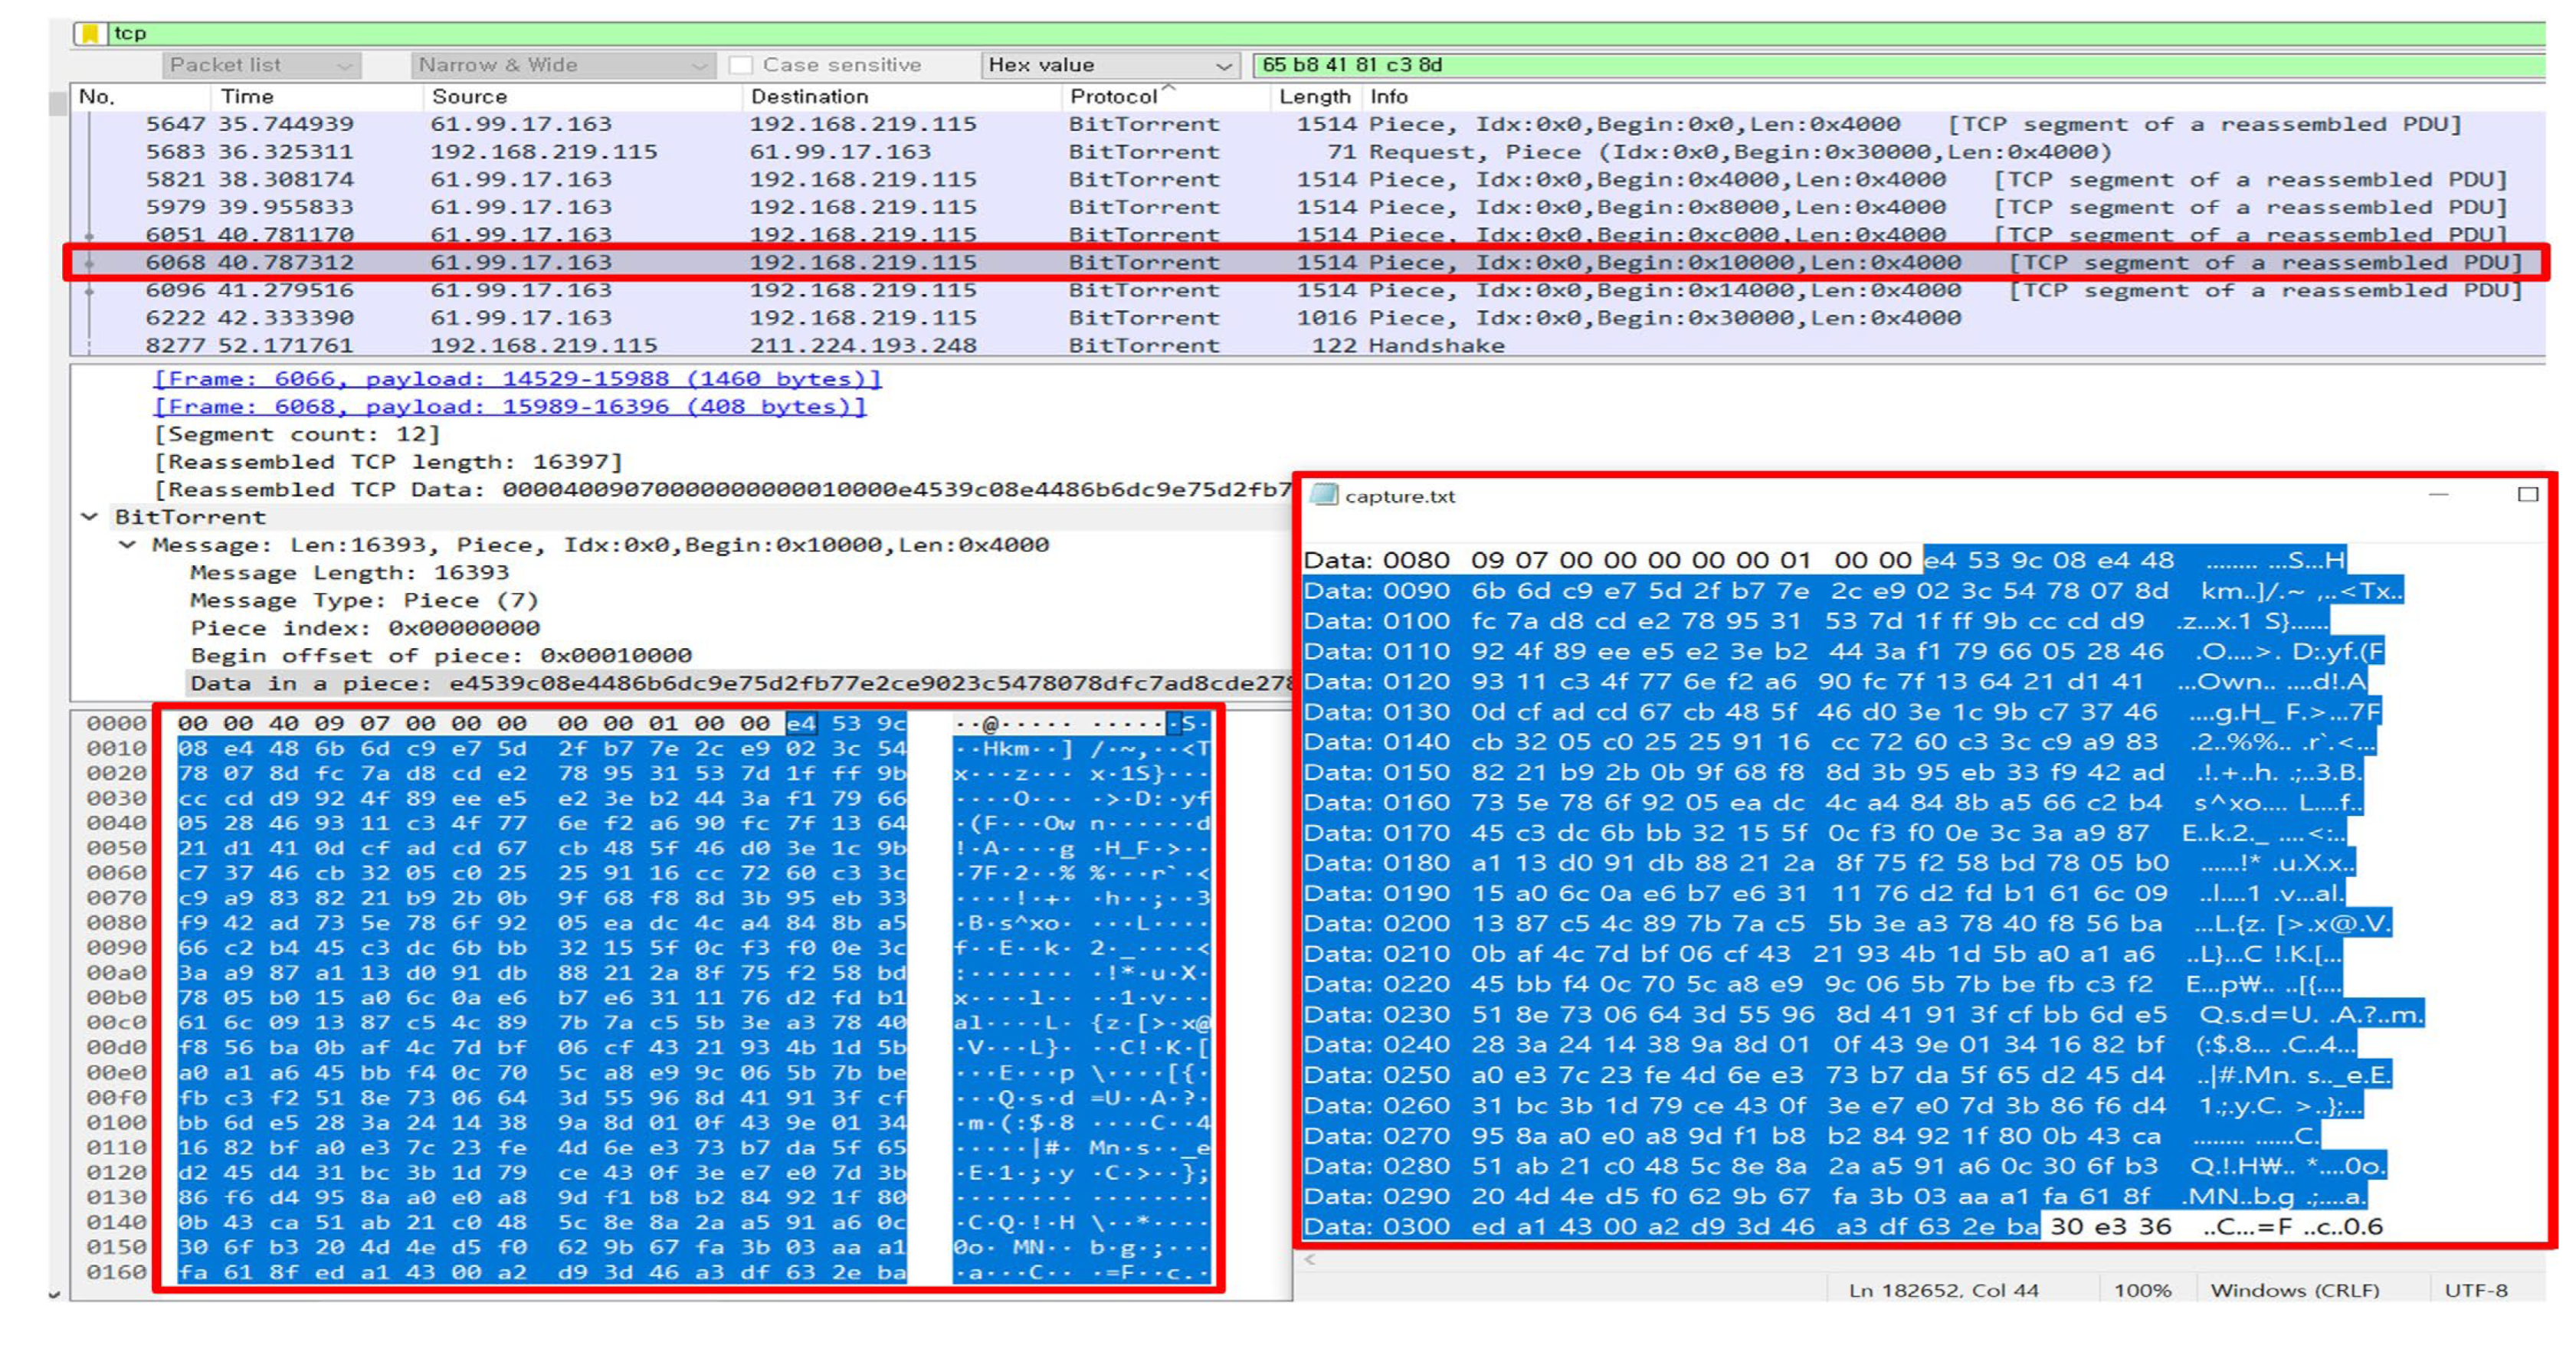Collapse the Message Len:16393 tree node
The width and height of the screenshot is (2576, 1352).
(127, 545)
